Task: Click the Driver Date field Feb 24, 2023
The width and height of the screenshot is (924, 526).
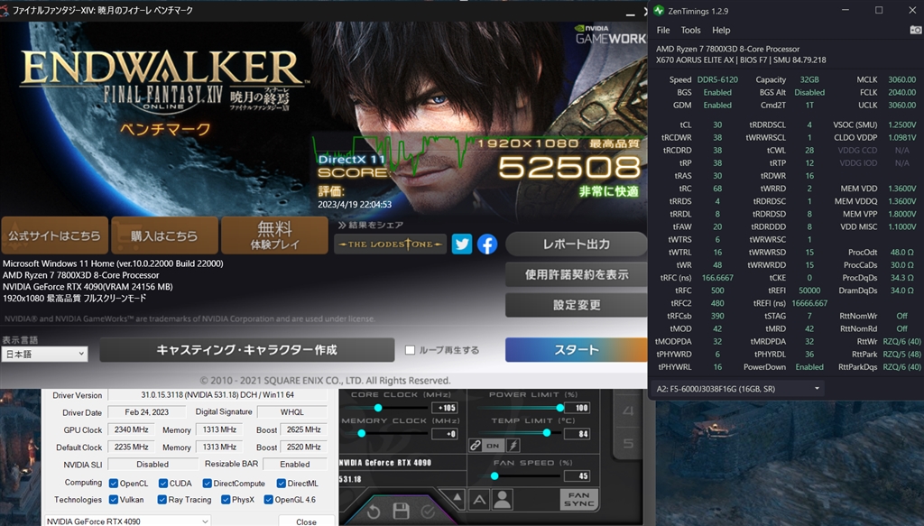Action: point(147,412)
